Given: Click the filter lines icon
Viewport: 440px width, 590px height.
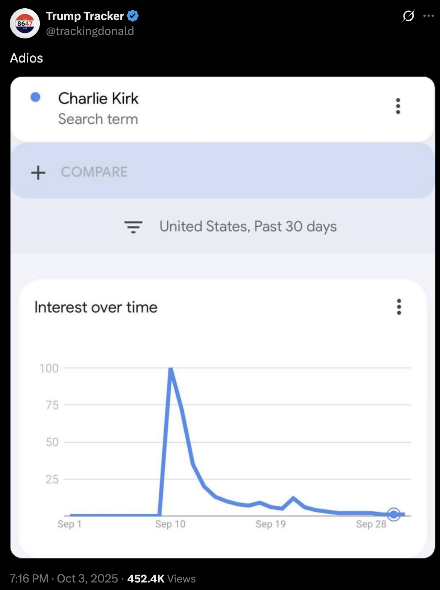Looking at the screenshot, I should 133,227.
